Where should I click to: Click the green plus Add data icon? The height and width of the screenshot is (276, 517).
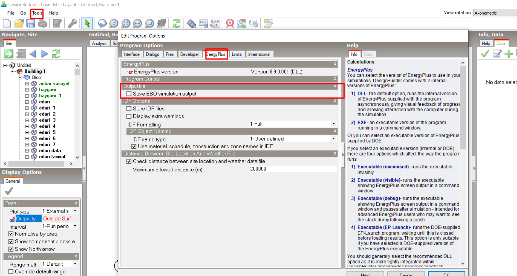coord(508,54)
